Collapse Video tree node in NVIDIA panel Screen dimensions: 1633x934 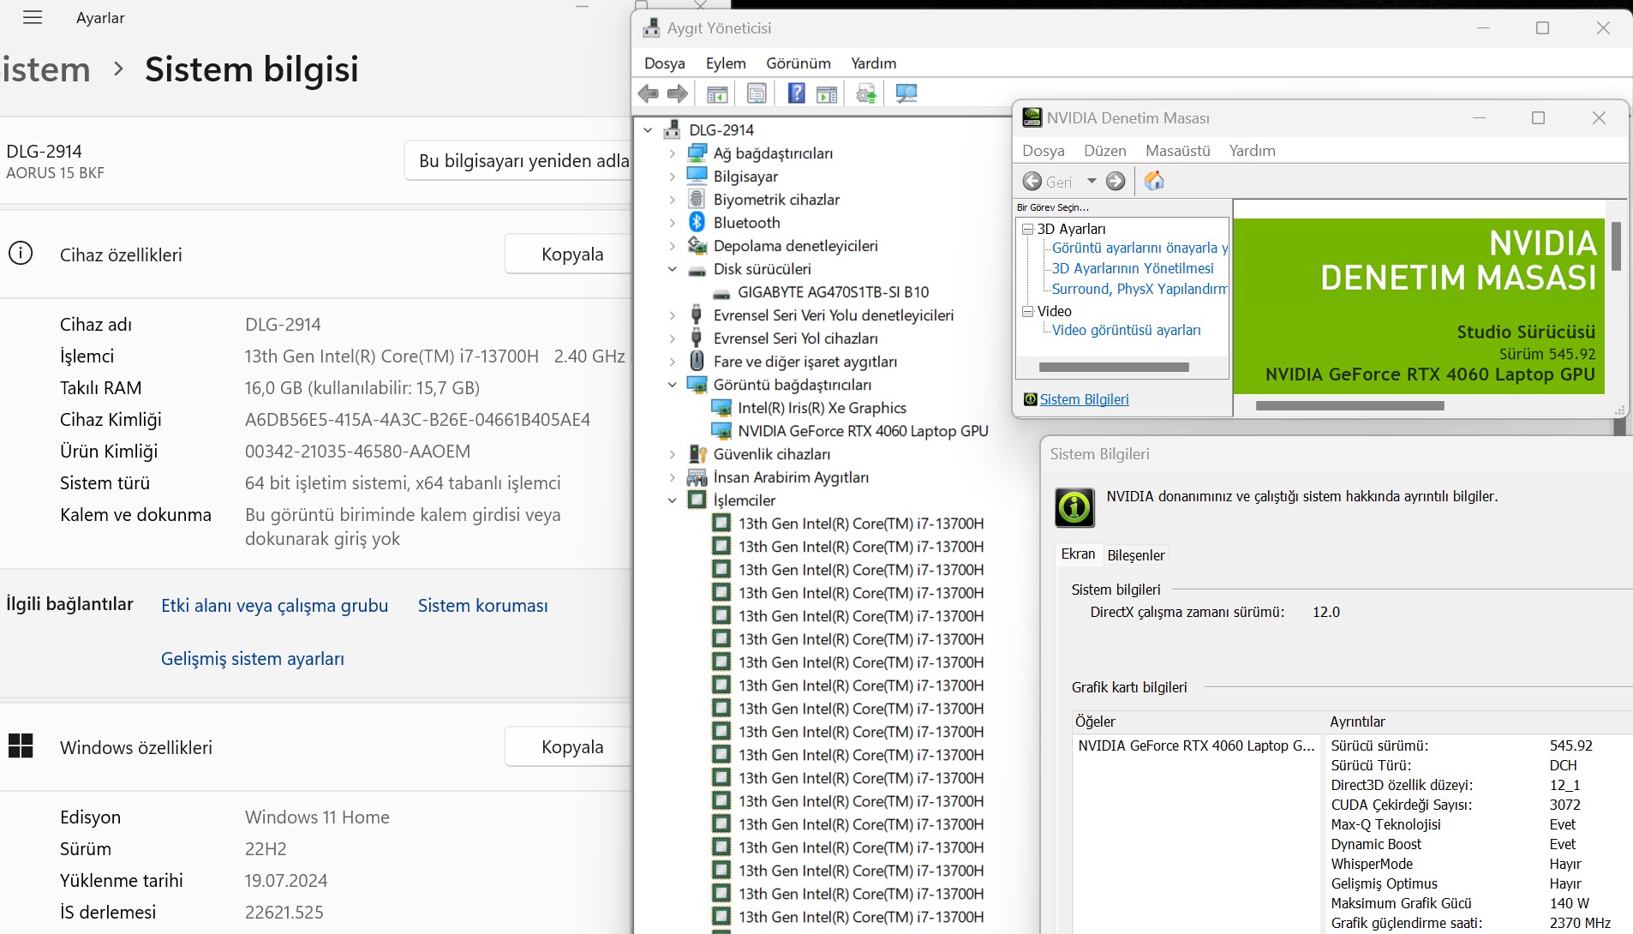coord(1027,311)
